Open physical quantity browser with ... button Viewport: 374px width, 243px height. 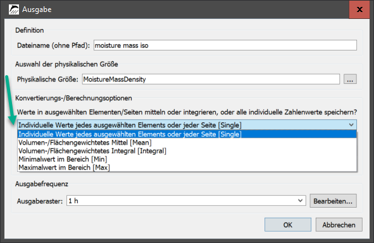tap(350, 80)
